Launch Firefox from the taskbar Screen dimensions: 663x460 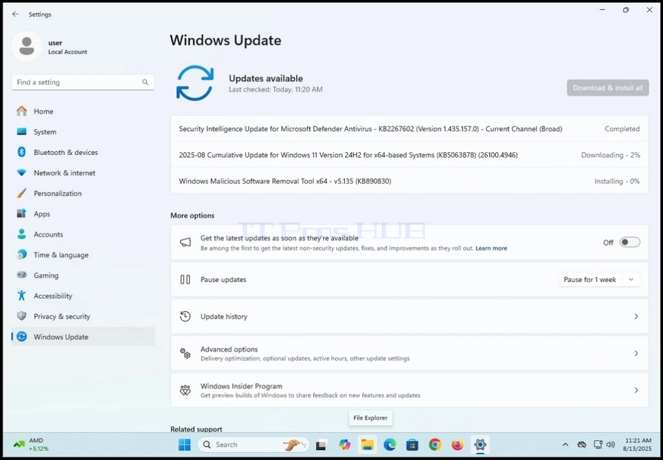457,445
